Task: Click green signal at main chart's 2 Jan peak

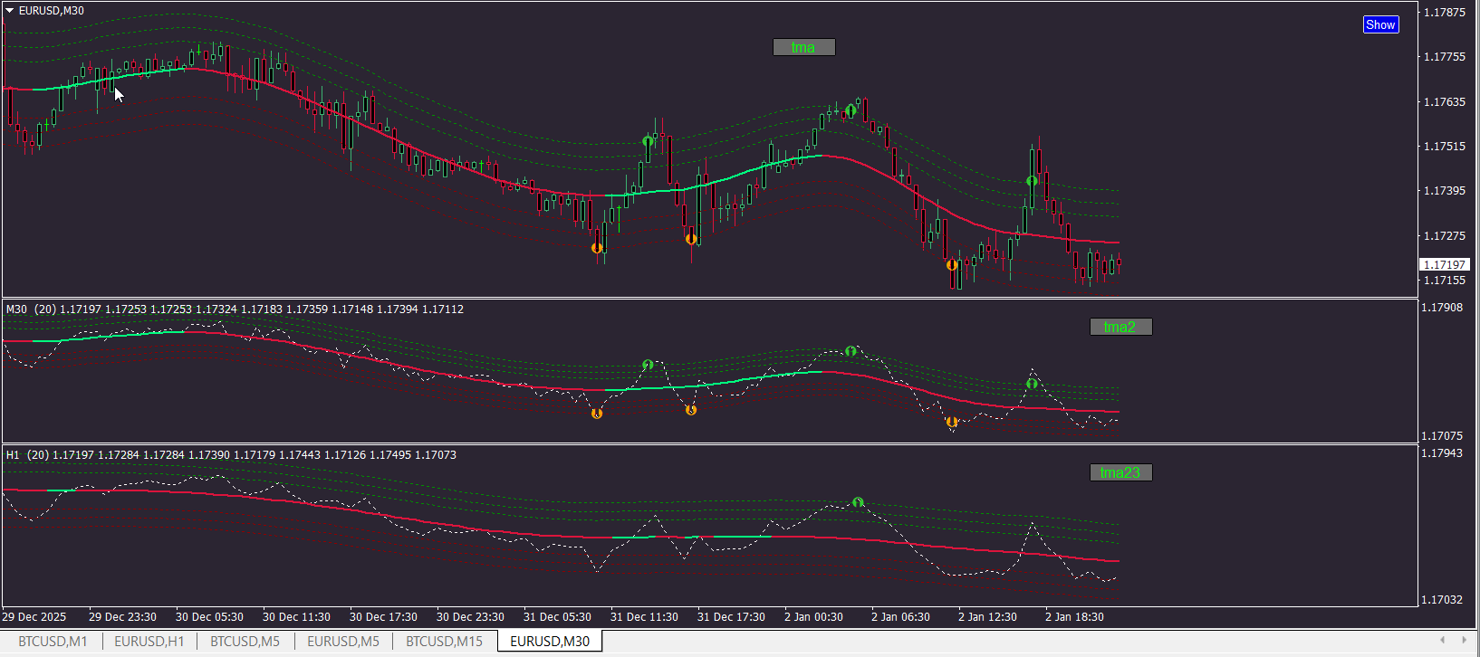Action: (x=851, y=110)
